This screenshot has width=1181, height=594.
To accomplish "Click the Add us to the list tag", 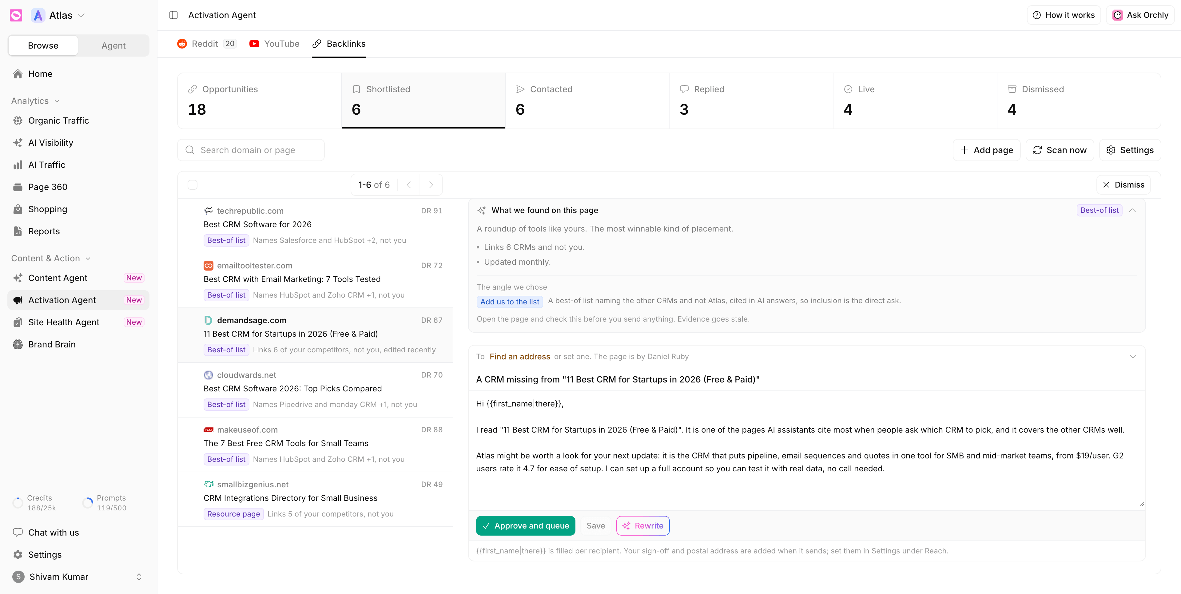I will coord(509,302).
